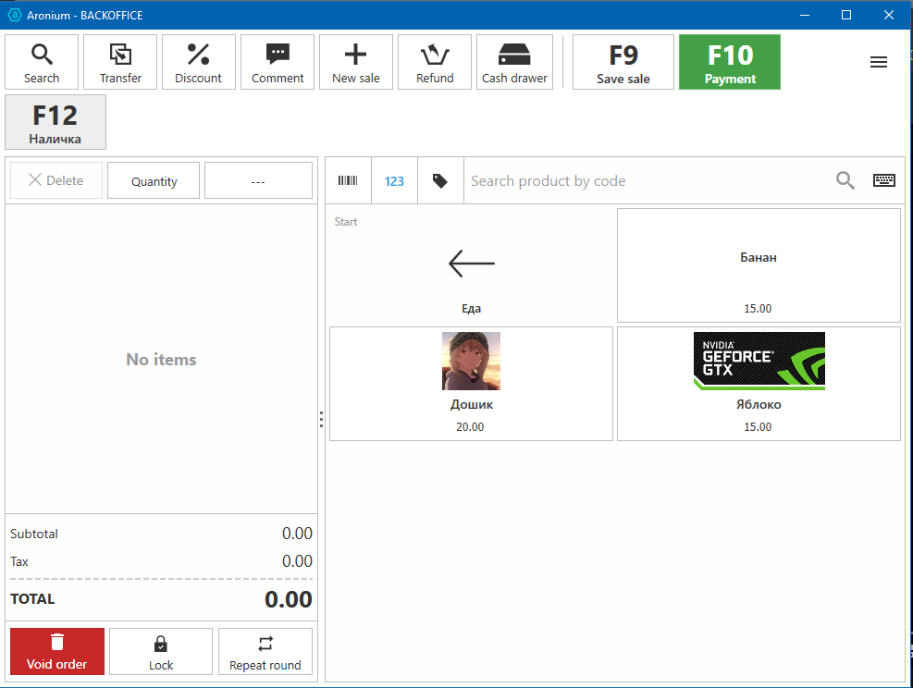Switch to 123 code search mode
Viewport: 913px width, 688px height.
pyautogui.click(x=394, y=181)
